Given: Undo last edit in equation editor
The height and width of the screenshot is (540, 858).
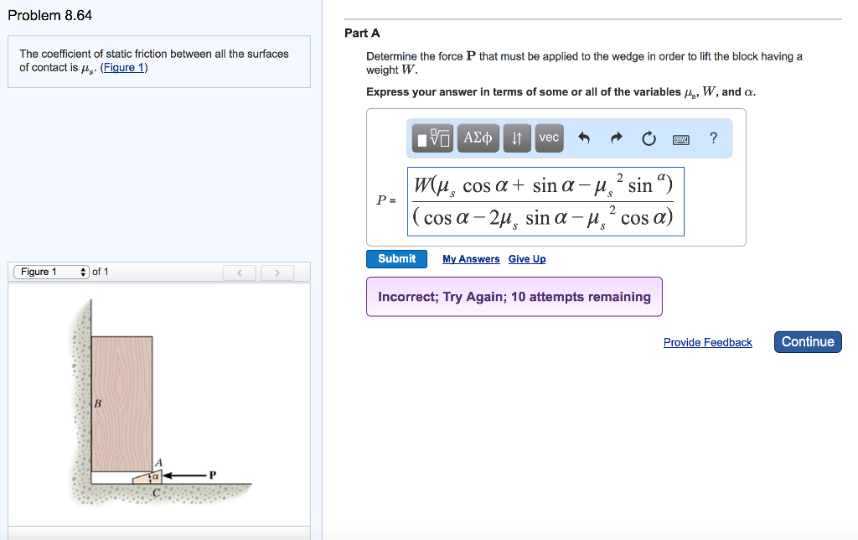Looking at the screenshot, I should [584, 138].
